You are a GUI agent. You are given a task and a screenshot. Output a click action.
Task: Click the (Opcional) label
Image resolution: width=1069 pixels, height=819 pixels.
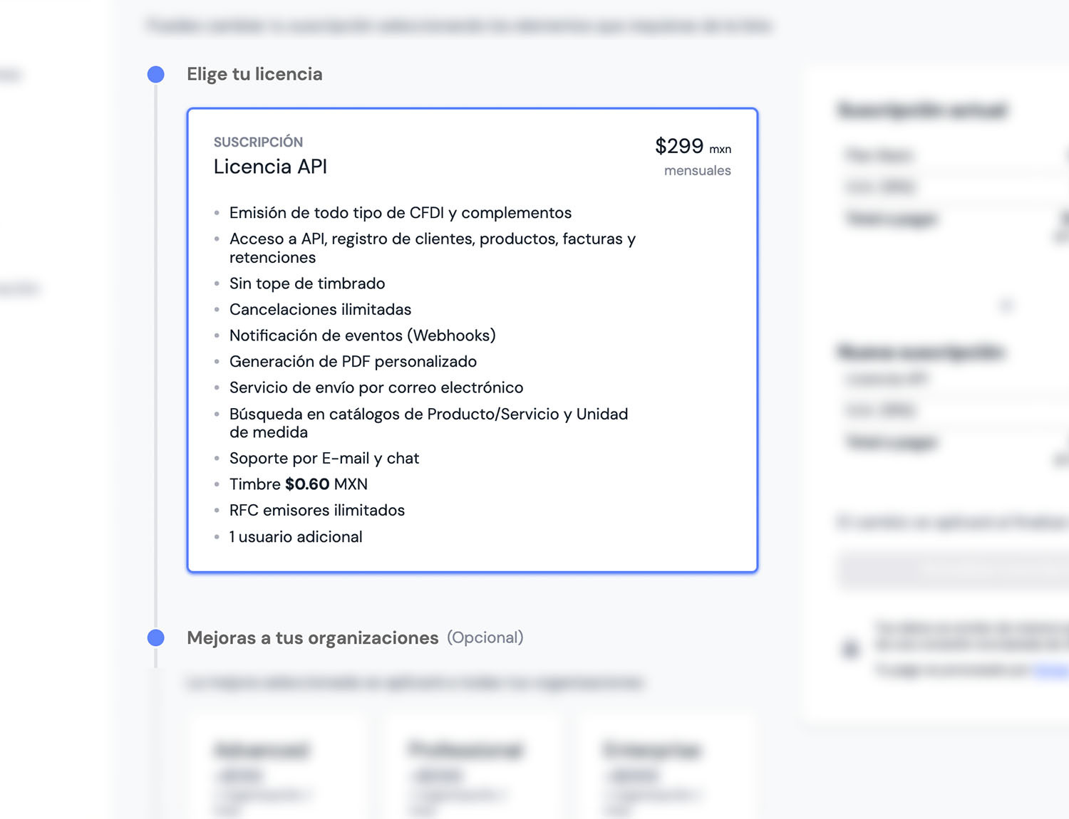[485, 637]
